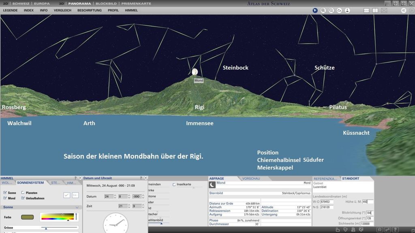Click the zoom out magnifier tool
This screenshot has height=233, width=415.
[331, 10]
